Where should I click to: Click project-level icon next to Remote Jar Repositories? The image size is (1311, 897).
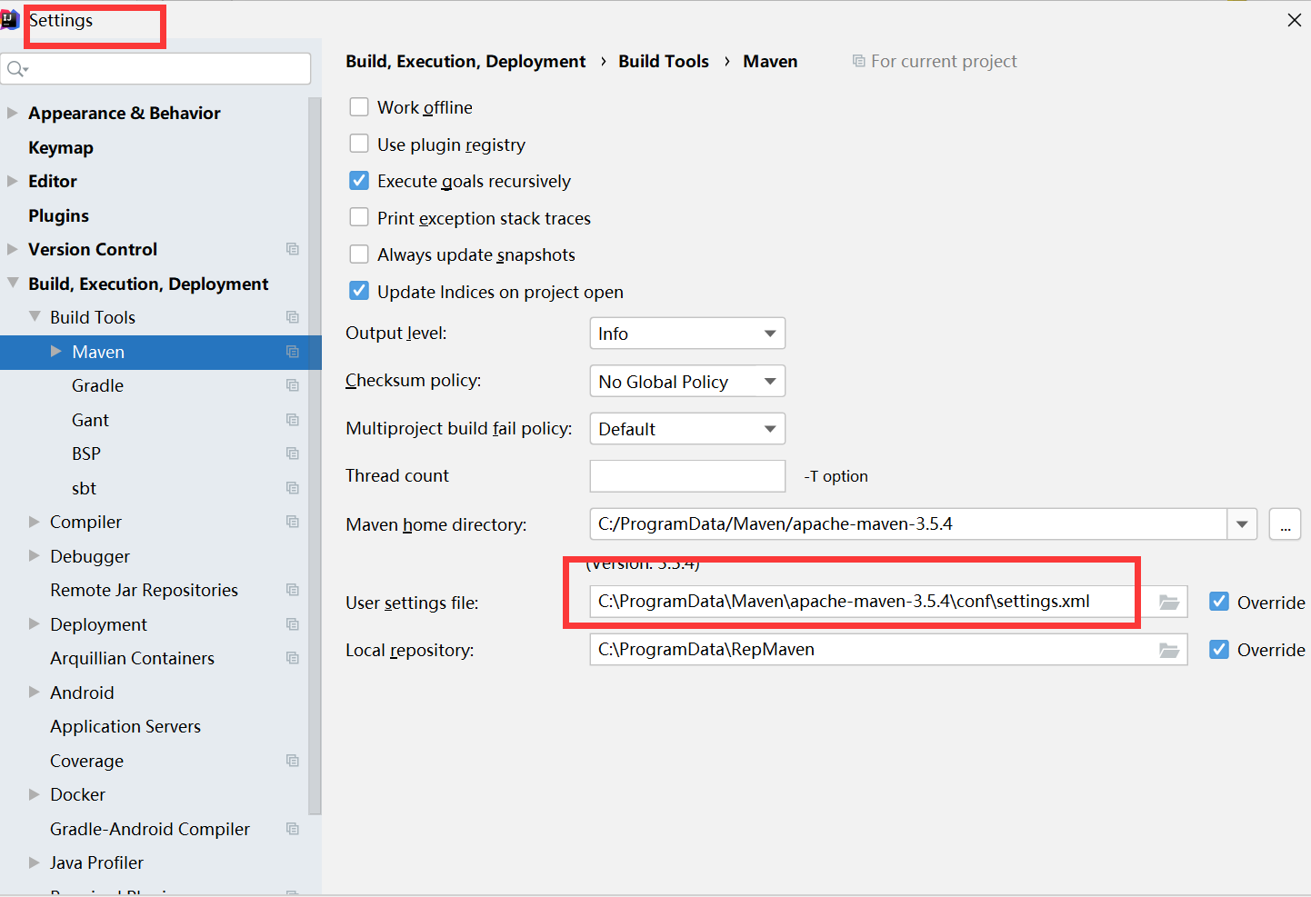[293, 590]
